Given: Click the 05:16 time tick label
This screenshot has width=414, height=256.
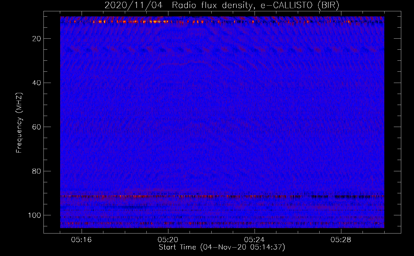Looking at the screenshot, I should click(x=82, y=240).
